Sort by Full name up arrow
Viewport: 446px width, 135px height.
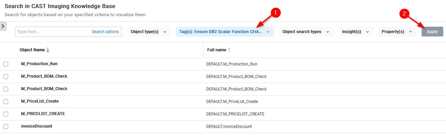(229, 50)
